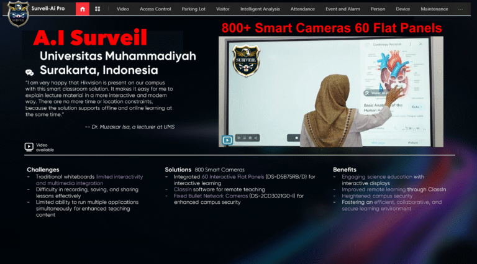The width and height of the screenshot is (477, 264).
Task: Open the Person menu
Action: click(x=378, y=9)
